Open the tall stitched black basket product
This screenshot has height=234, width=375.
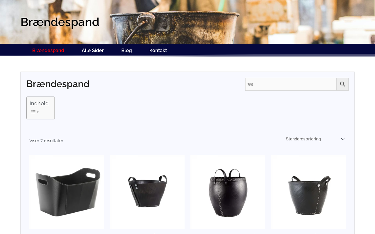click(x=228, y=192)
